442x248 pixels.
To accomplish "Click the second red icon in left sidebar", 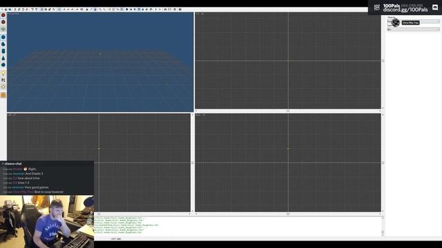I will [3, 22].
